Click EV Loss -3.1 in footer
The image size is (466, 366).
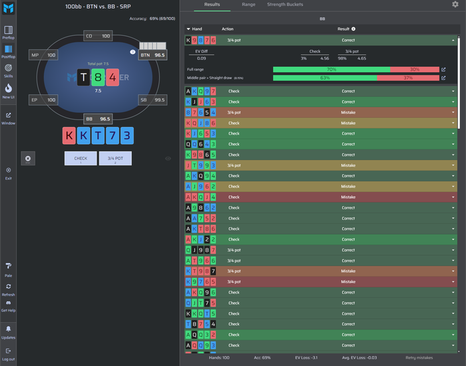(306, 357)
